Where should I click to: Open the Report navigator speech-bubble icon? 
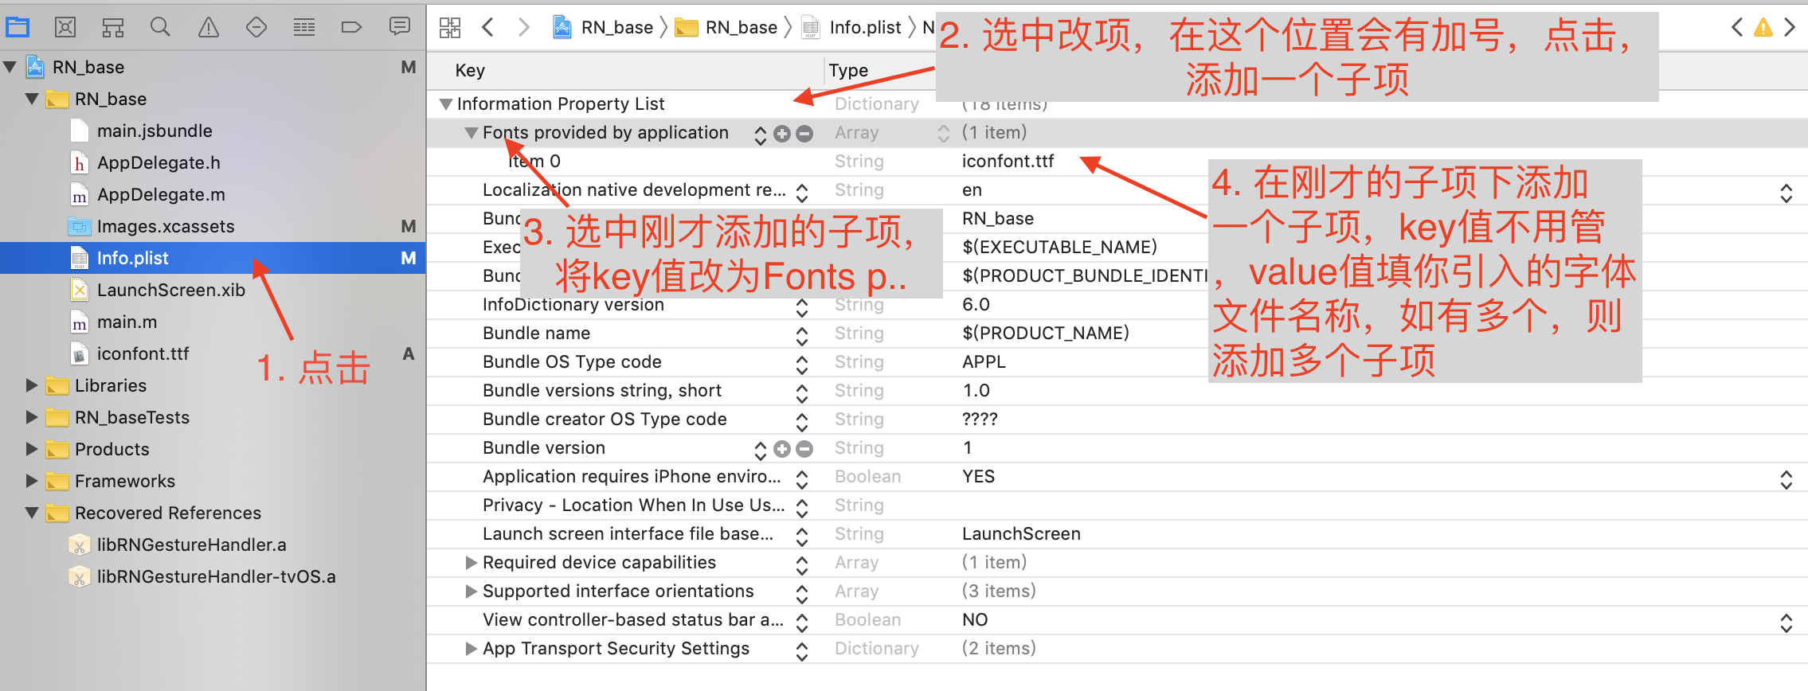[x=400, y=27]
